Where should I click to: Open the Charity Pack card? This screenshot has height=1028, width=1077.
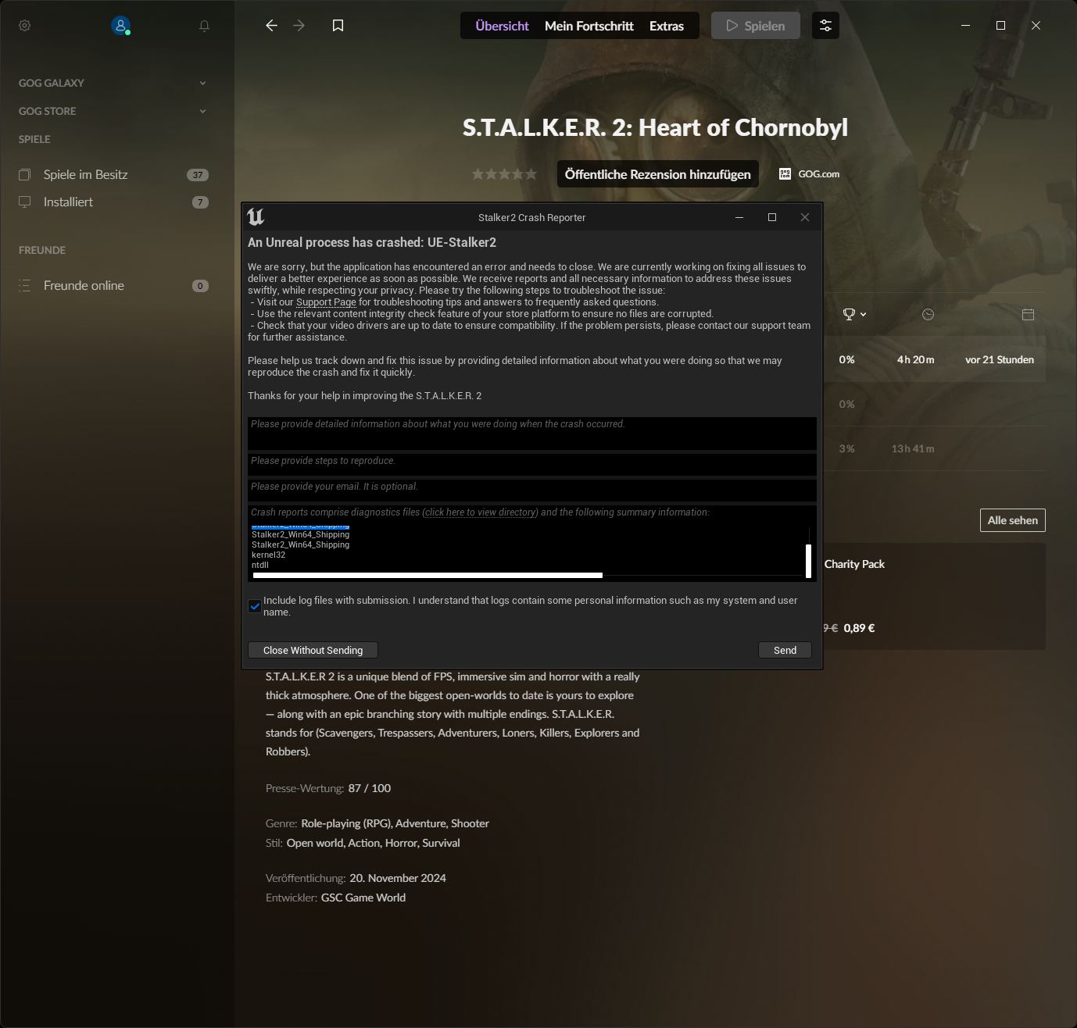click(x=935, y=597)
